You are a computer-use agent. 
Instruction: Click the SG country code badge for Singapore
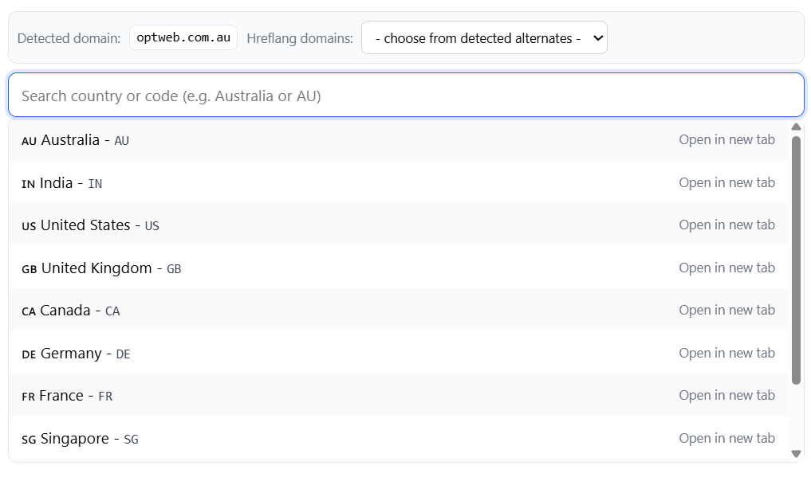point(27,440)
